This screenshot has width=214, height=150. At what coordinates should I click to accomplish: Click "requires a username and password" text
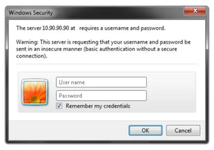click(x=122, y=28)
